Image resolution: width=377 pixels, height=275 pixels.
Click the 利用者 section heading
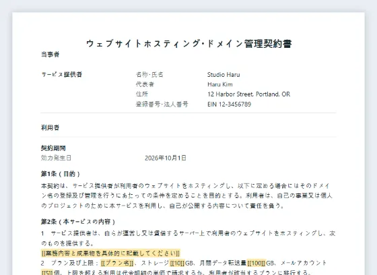[50, 127]
